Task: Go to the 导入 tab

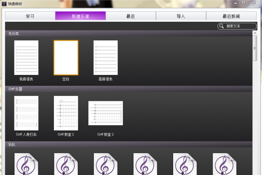Action: [181, 16]
